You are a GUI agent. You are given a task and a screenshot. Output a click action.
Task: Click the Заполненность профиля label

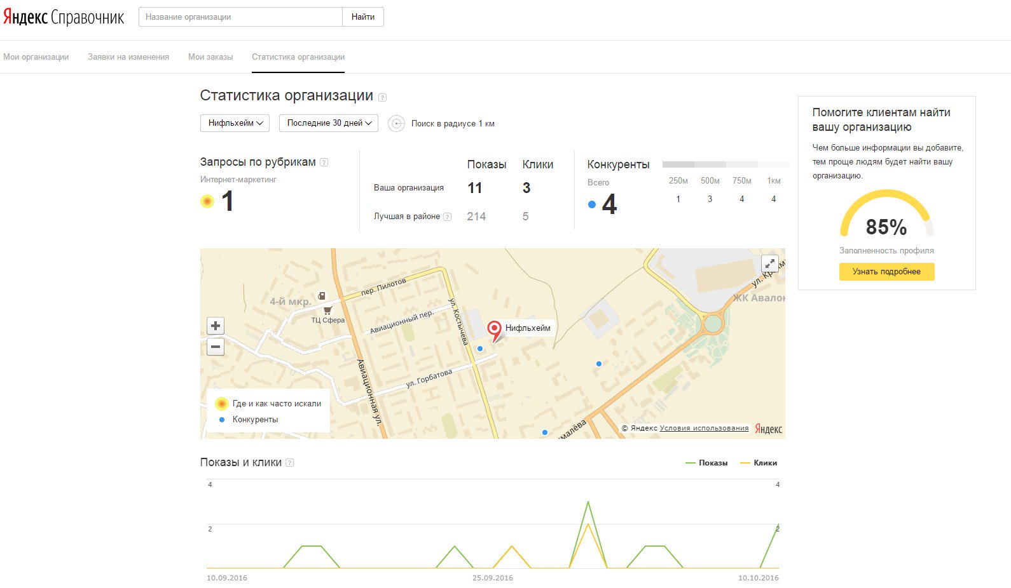pyautogui.click(x=886, y=251)
